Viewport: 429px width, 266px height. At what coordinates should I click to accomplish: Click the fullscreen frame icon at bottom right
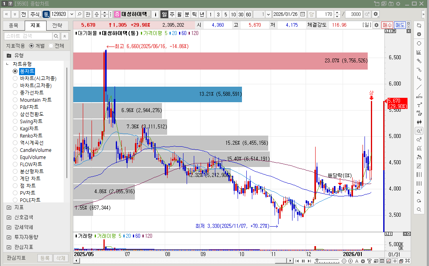(x=408, y=261)
